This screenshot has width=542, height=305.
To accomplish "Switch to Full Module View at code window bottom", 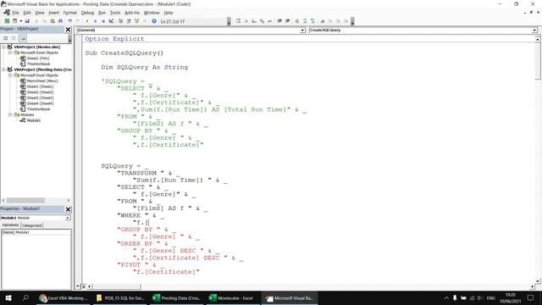I will pos(84,286).
